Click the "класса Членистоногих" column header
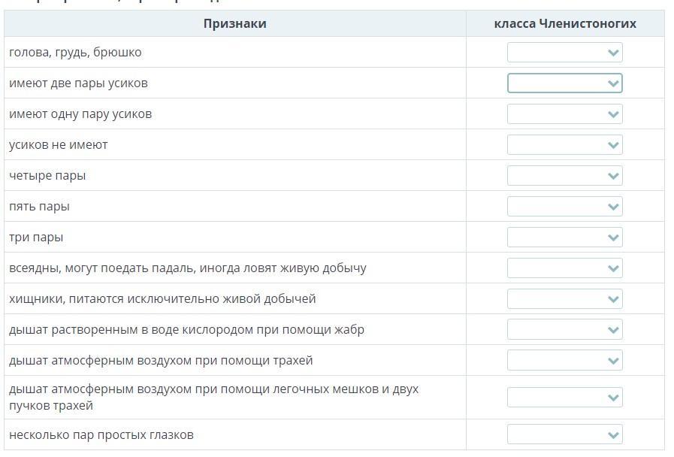 [x=564, y=24]
